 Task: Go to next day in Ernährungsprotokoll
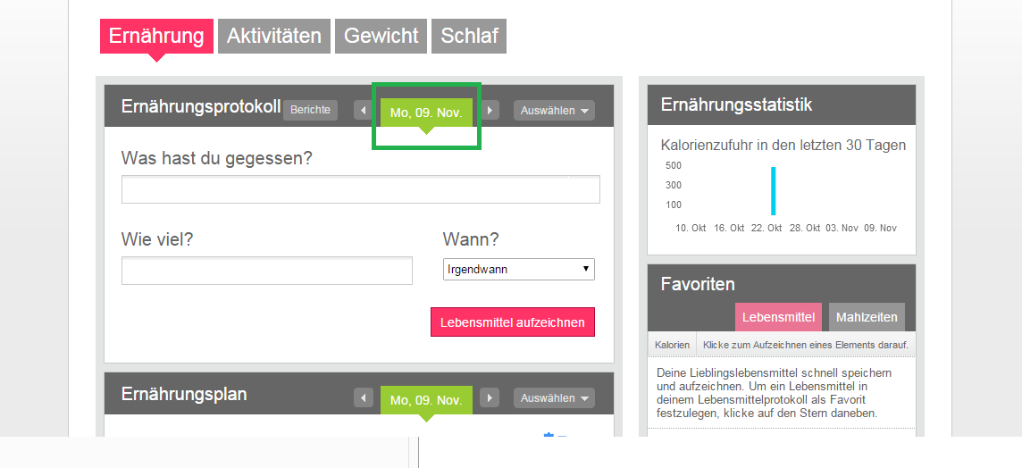coord(490,110)
